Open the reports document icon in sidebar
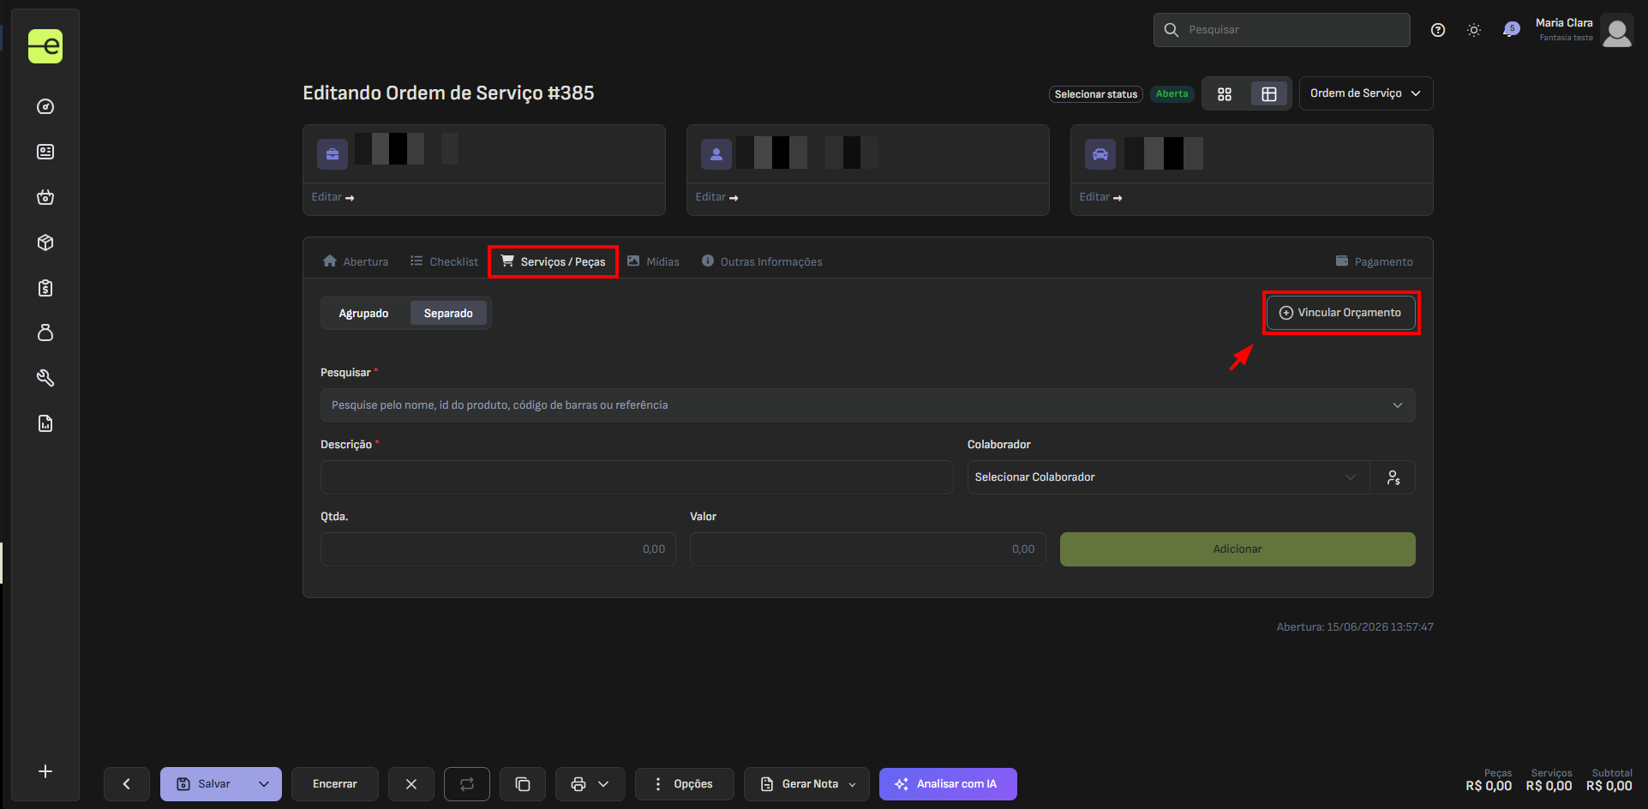The image size is (1648, 809). pyautogui.click(x=45, y=423)
